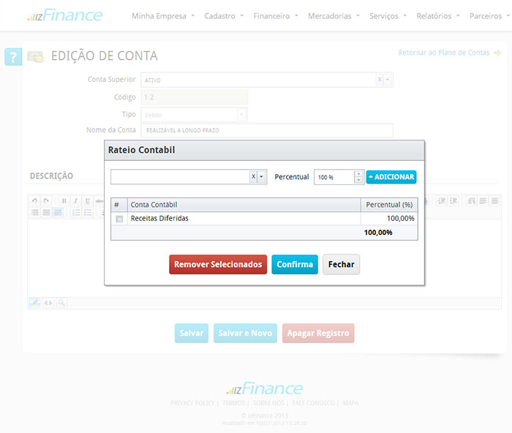Click the + ADICIONAR button
The width and height of the screenshot is (512, 433).
[391, 177]
